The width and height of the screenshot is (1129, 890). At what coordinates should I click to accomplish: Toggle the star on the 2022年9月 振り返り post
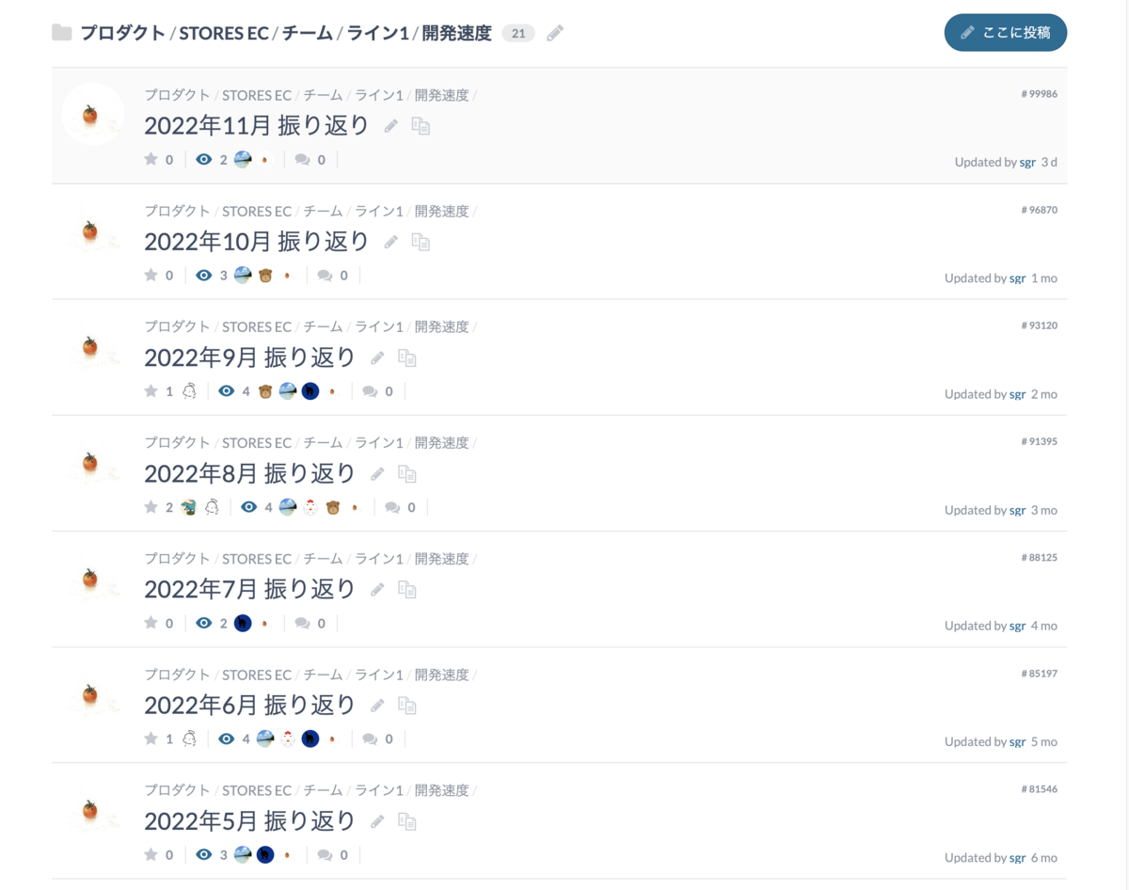pyautogui.click(x=151, y=390)
